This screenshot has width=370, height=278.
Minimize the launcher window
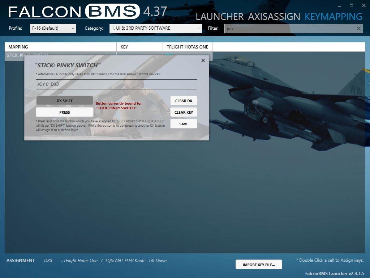(x=339, y=6)
